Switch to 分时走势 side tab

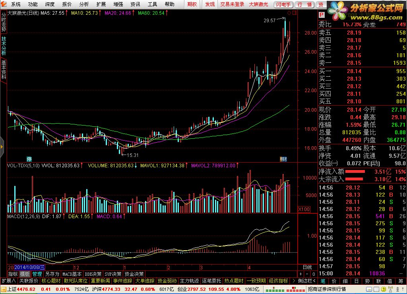click(3, 22)
